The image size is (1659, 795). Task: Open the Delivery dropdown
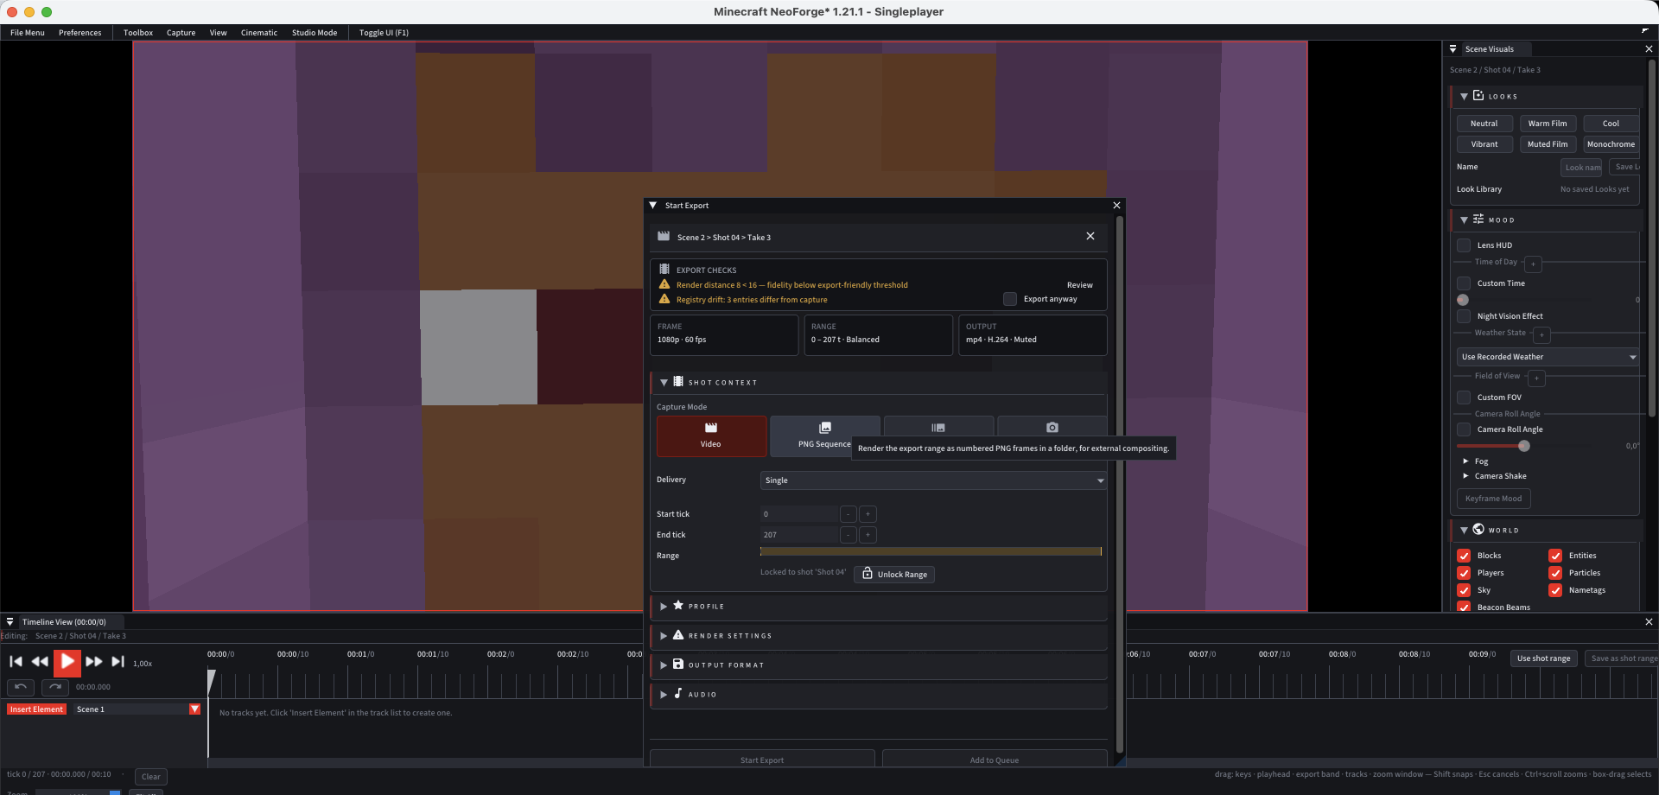[933, 480]
